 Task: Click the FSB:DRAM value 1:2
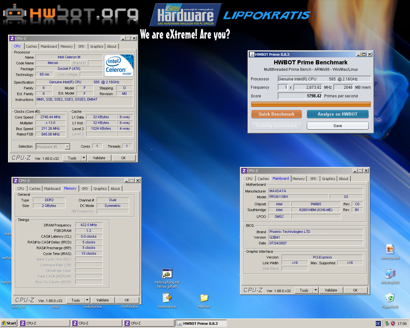[x=89, y=231]
